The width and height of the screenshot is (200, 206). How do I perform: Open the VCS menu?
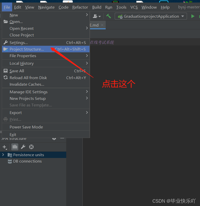(x=134, y=7)
